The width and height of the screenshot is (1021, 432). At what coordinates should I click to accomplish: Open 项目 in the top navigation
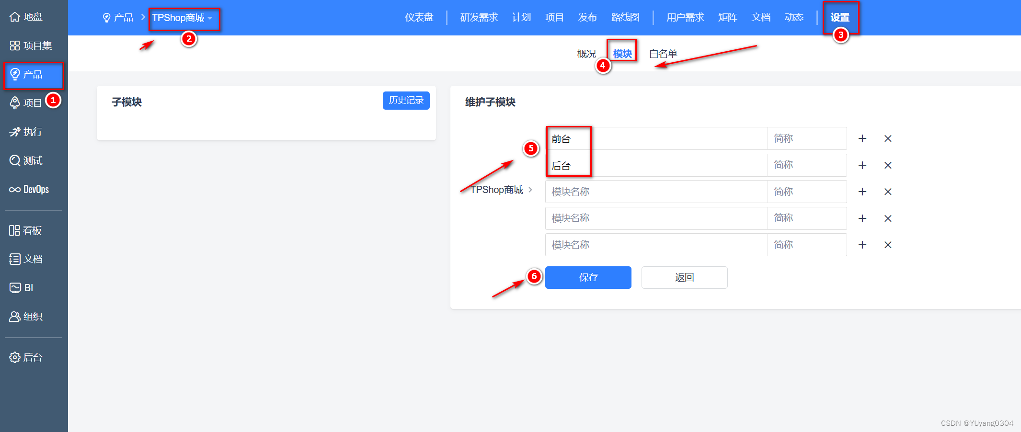554,18
